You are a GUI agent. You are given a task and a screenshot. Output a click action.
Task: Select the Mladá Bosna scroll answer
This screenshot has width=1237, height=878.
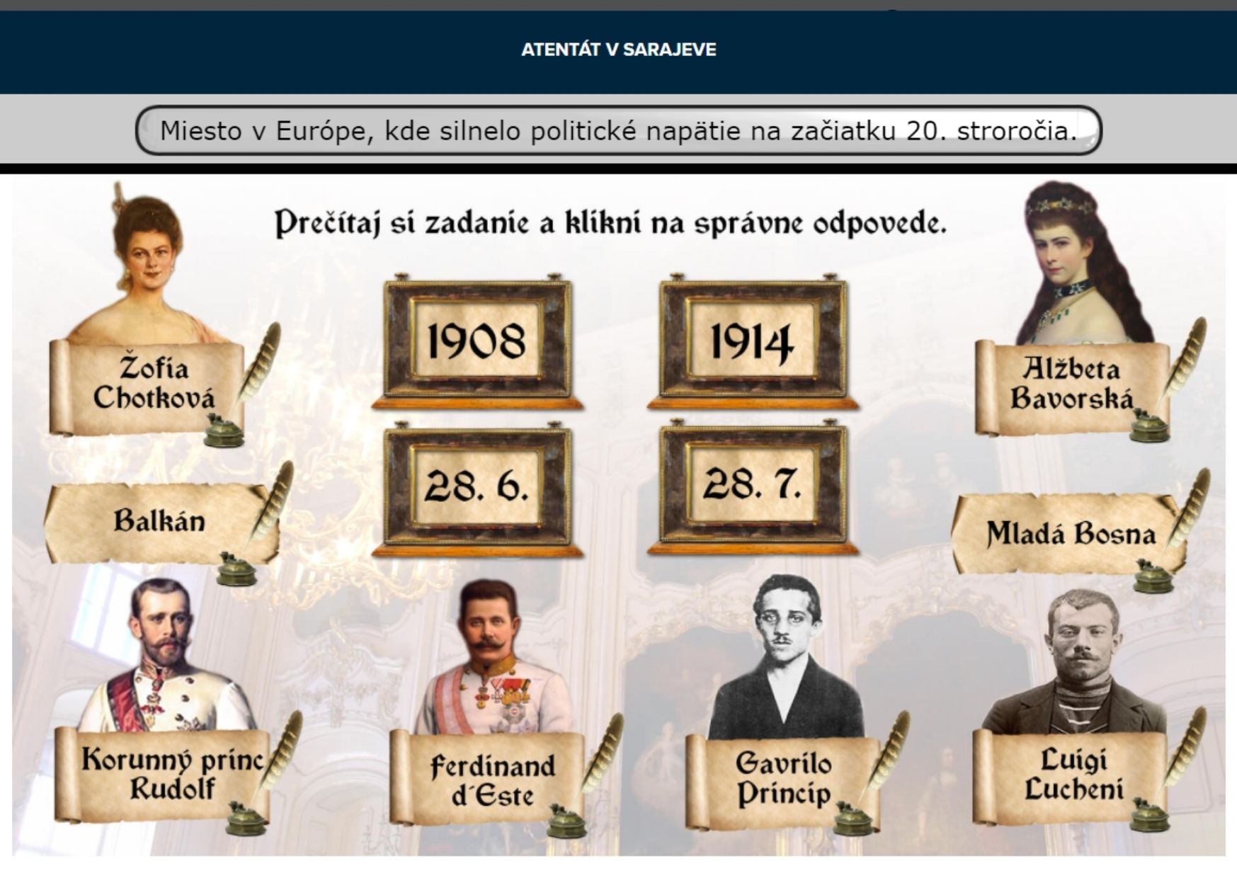(1069, 533)
